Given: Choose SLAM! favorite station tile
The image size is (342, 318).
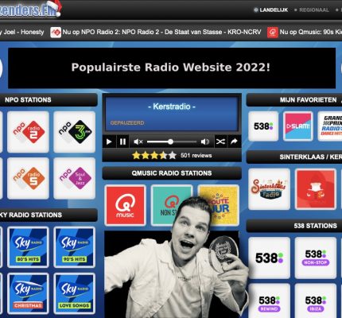Looking at the screenshot, I should (x=298, y=126).
